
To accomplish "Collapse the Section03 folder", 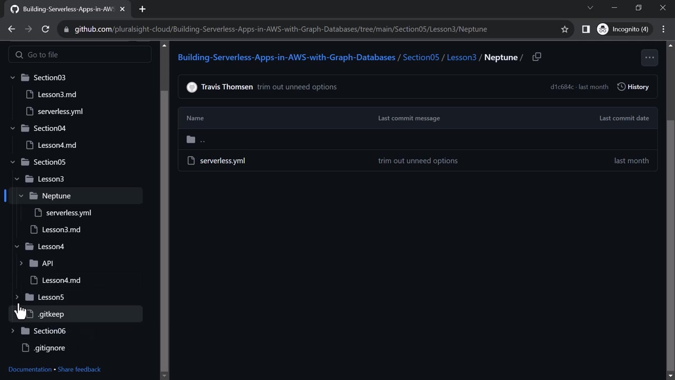I will tap(13, 78).
